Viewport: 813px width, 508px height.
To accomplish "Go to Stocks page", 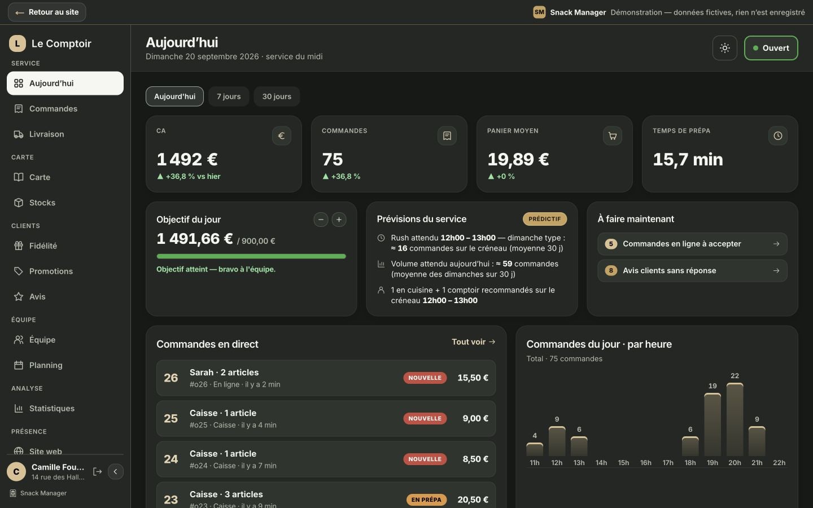I will click(65, 203).
